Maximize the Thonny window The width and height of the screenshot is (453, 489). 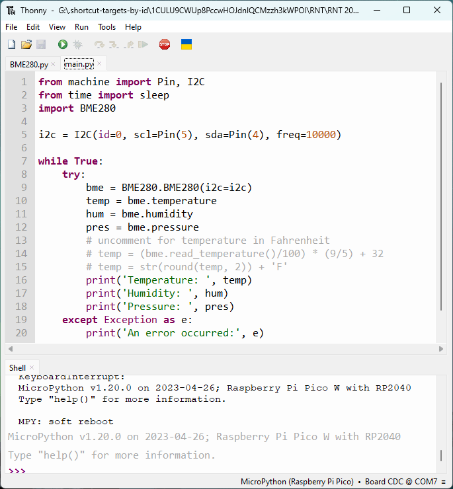tap(407, 11)
